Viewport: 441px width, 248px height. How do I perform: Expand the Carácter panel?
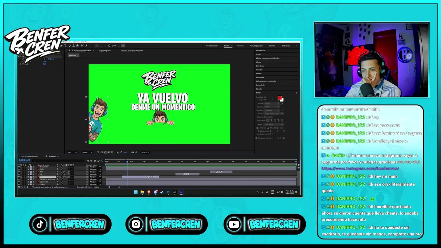tap(259, 70)
